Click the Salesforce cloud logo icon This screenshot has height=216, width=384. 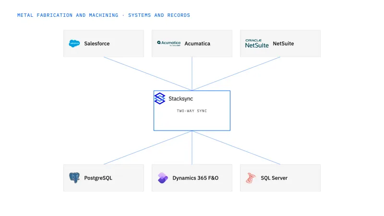point(74,43)
